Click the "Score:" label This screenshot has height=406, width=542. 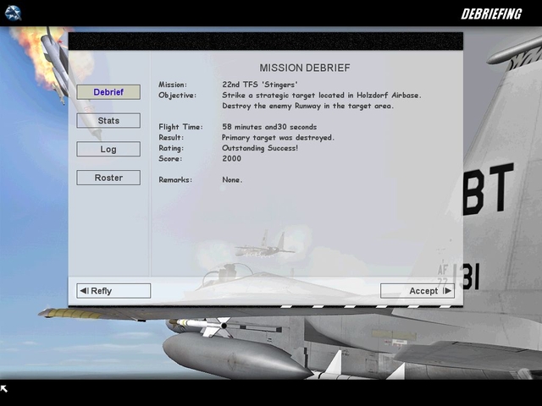pyautogui.click(x=170, y=159)
